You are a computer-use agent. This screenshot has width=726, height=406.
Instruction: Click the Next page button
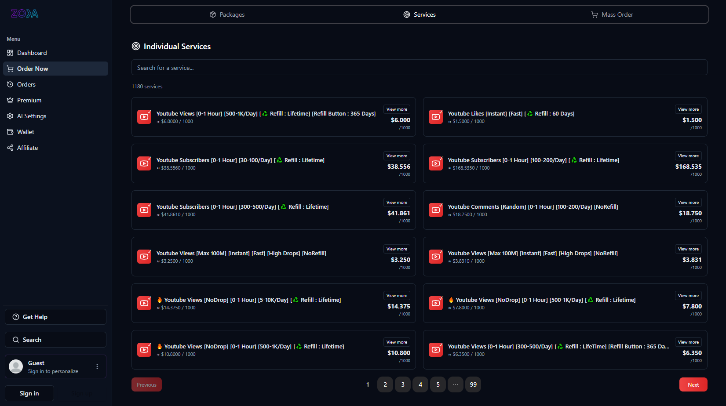[693, 384]
